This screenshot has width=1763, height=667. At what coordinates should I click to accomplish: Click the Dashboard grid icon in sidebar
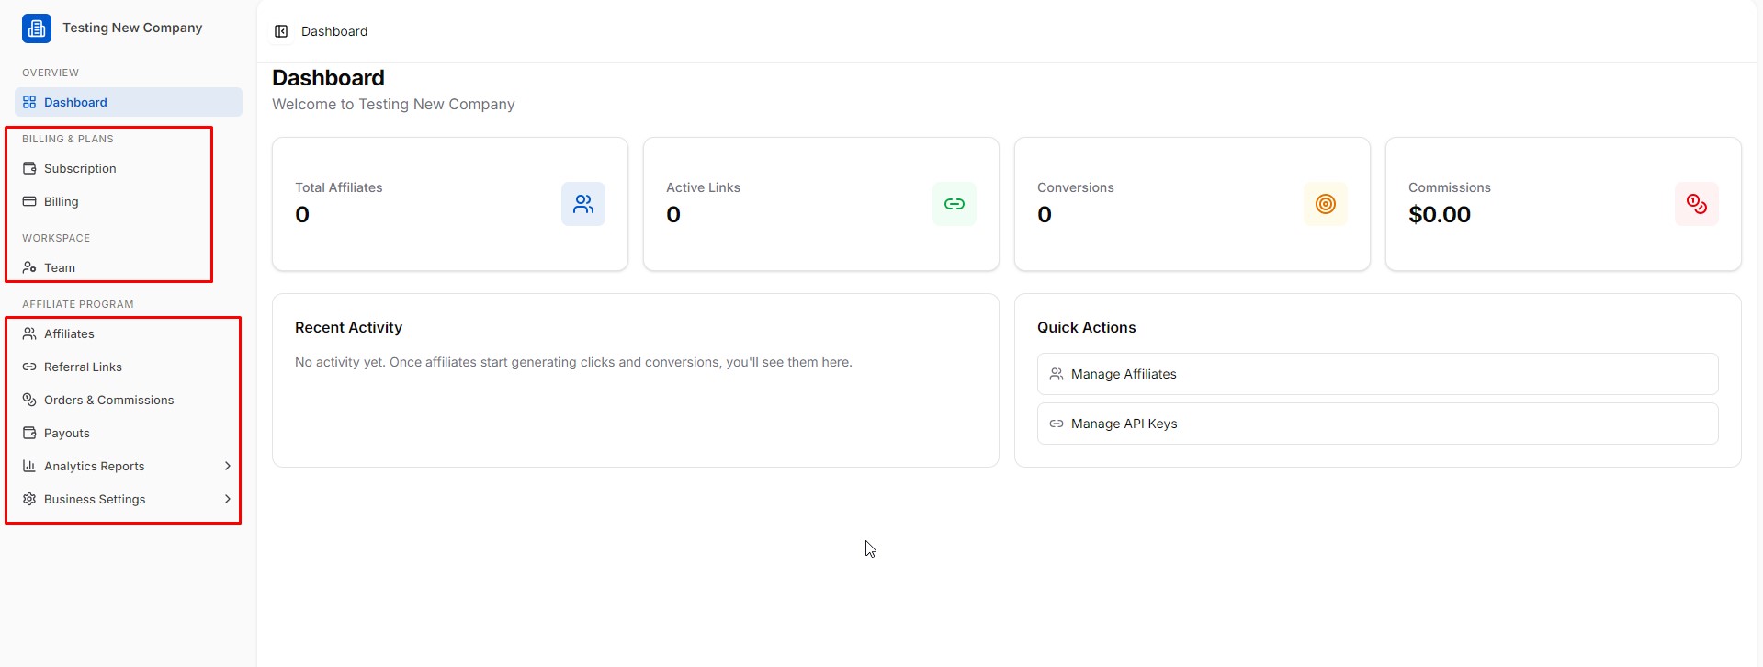29,102
